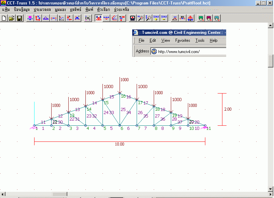Run analysis with the CAL button

click(x=88, y=18)
